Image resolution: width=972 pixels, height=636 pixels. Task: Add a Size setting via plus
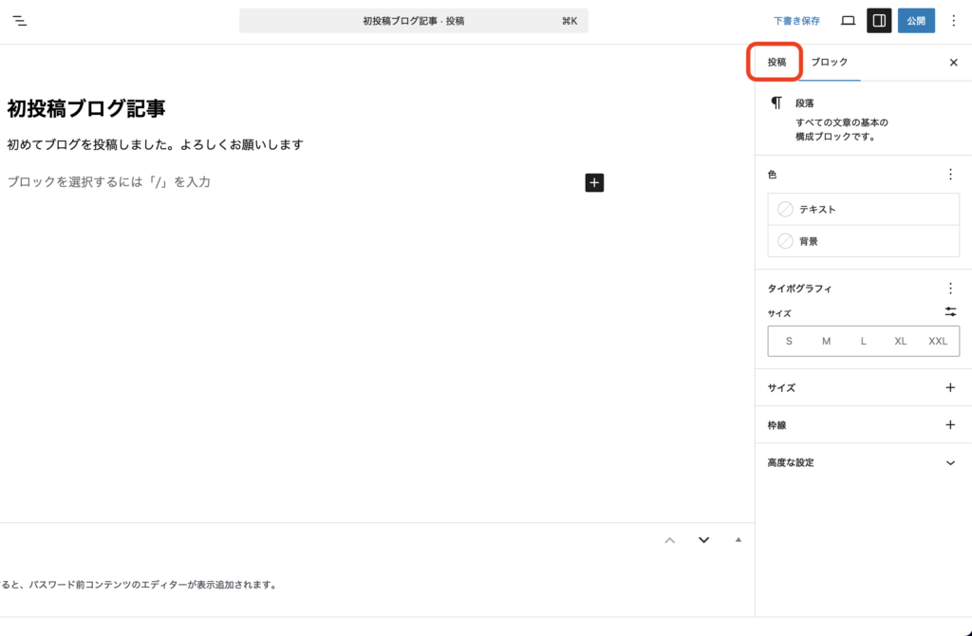tap(950, 387)
